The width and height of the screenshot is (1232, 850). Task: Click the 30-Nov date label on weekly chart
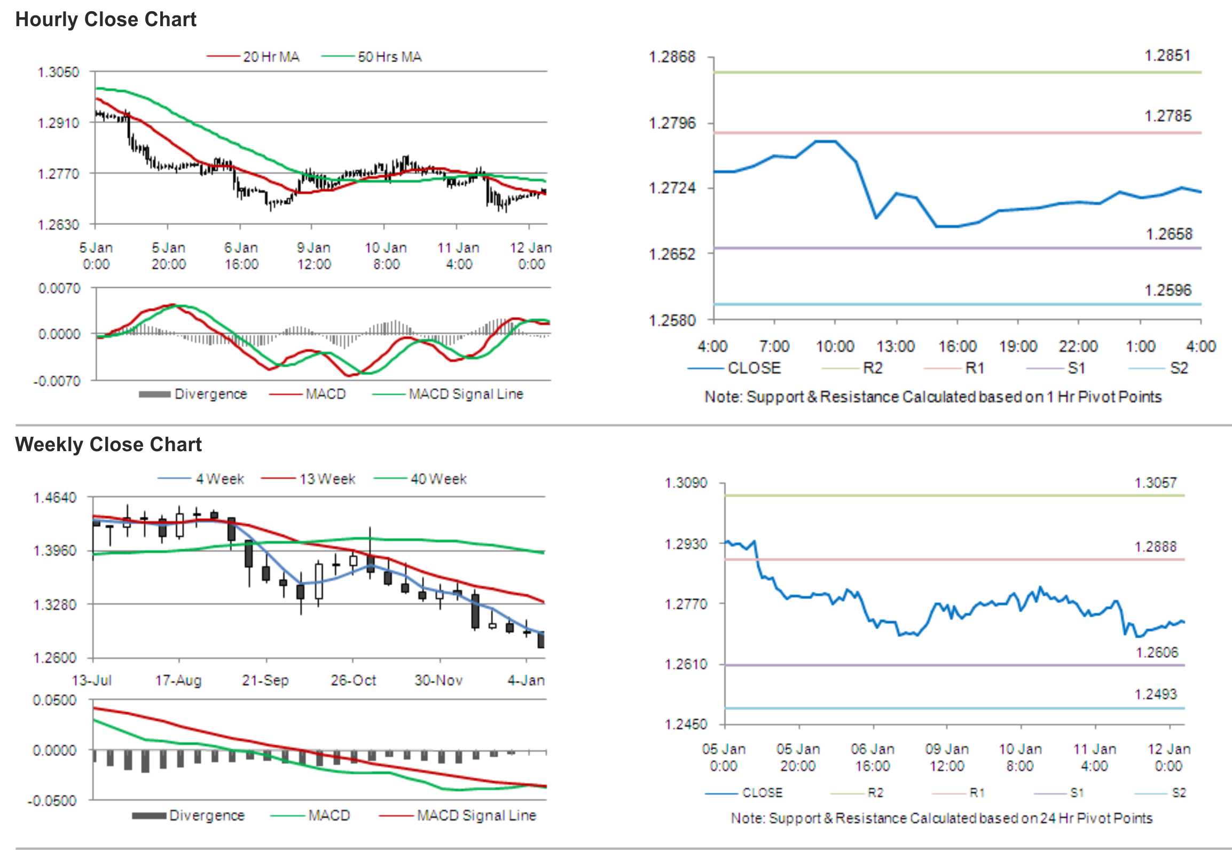tap(438, 681)
